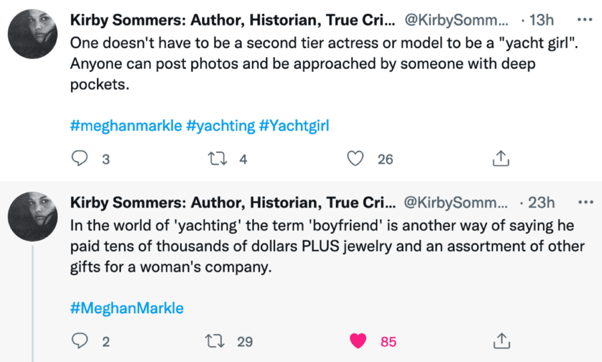Screen dimensions: 602x362
Task: Open the #yachting hashtag
Action: 220,126
